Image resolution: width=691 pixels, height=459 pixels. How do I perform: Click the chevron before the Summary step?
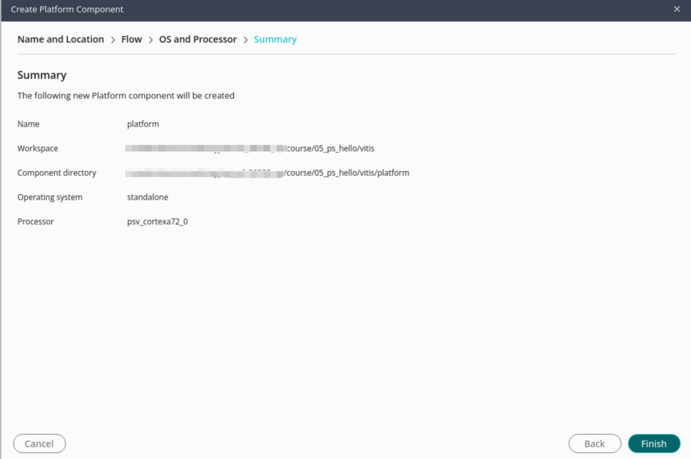(245, 40)
